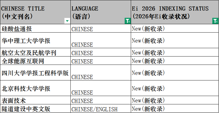The width and height of the screenshot is (219, 113).
Task: Select CHINESE language cell in 表面技术 row
Action: (101, 100)
